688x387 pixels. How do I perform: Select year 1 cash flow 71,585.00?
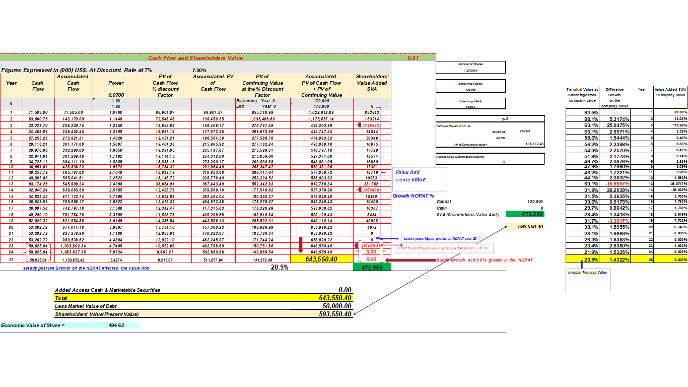coord(38,112)
